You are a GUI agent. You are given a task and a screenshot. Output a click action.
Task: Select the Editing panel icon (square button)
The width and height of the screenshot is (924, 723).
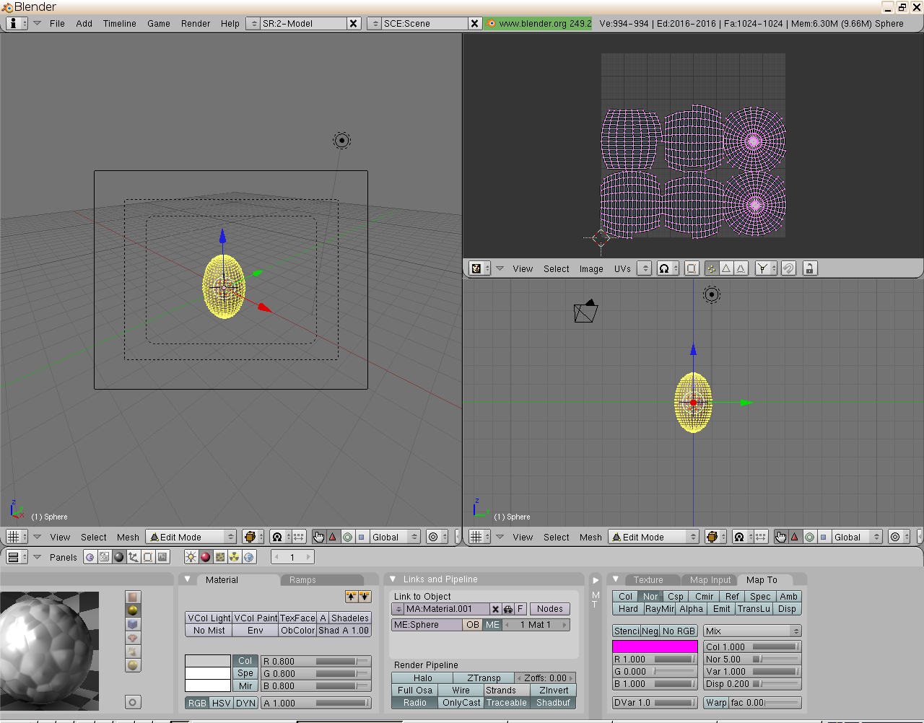click(x=147, y=557)
